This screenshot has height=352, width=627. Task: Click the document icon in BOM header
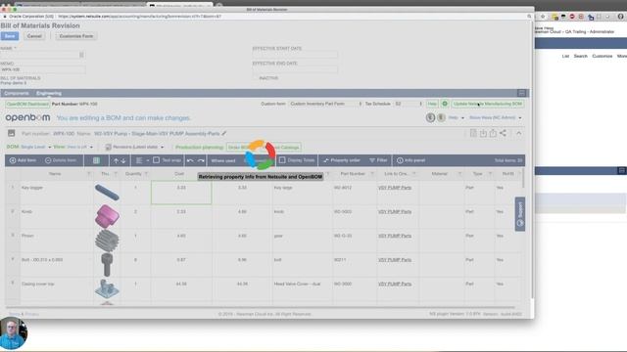click(x=473, y=133)
